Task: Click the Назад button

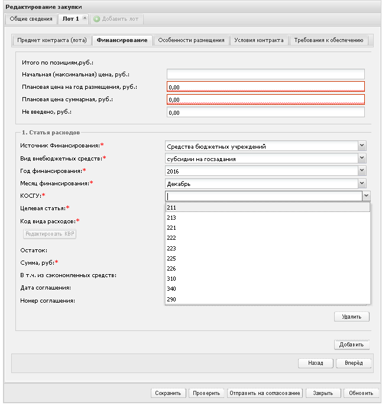Action: (x=316, y=363)
